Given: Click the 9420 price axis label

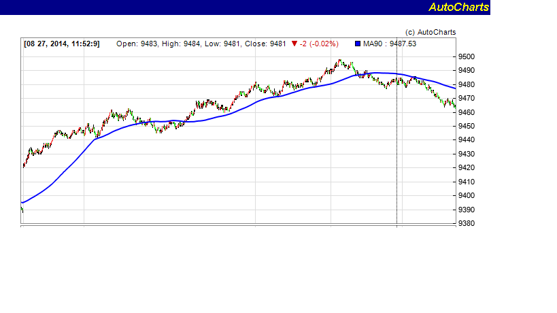Looking at the screenshot, I should point(467,167).
